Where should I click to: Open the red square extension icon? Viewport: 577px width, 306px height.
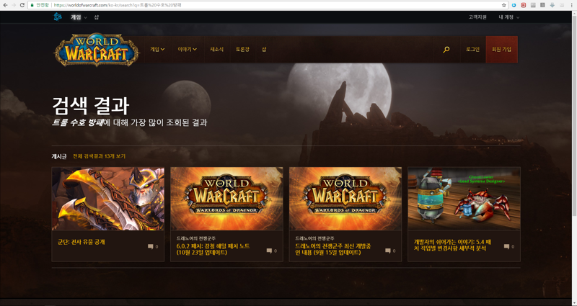tap(524, 5)
